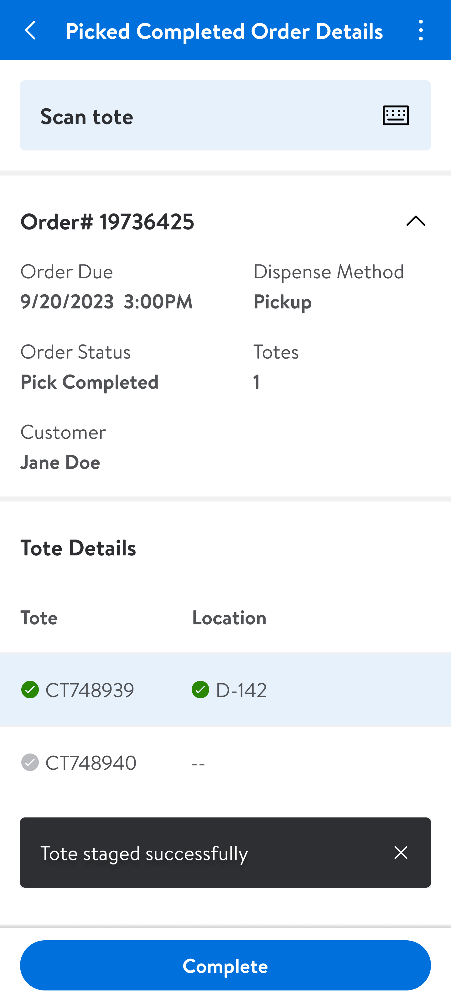The image size is (451, 1003).
Task: Go back using the header arrow
Action: coord(30,30)
